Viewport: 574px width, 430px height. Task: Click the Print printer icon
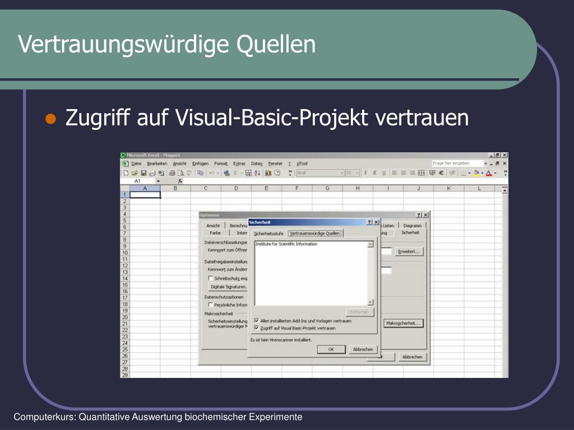click(172, 173)
